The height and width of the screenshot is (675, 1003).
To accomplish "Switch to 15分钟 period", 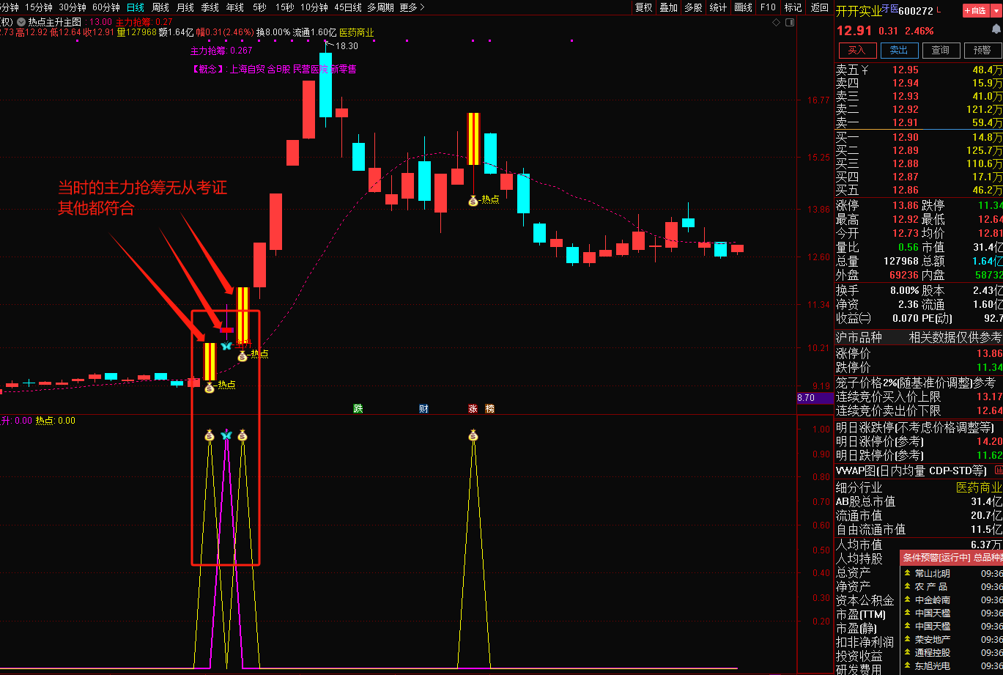I will pos(39,7).
